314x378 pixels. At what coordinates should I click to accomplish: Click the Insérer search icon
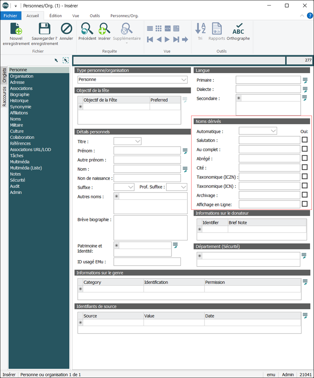[104, 29]
